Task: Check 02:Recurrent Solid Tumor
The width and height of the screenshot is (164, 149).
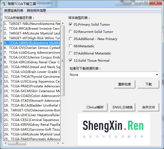Action: pos(71,32)
